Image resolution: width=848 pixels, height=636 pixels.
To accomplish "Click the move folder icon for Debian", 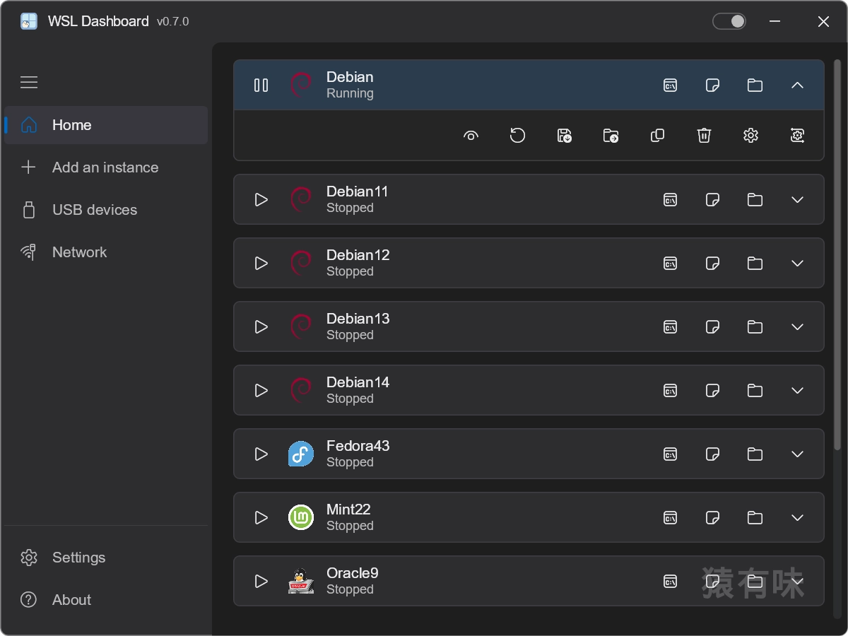I will coord(611,136).
